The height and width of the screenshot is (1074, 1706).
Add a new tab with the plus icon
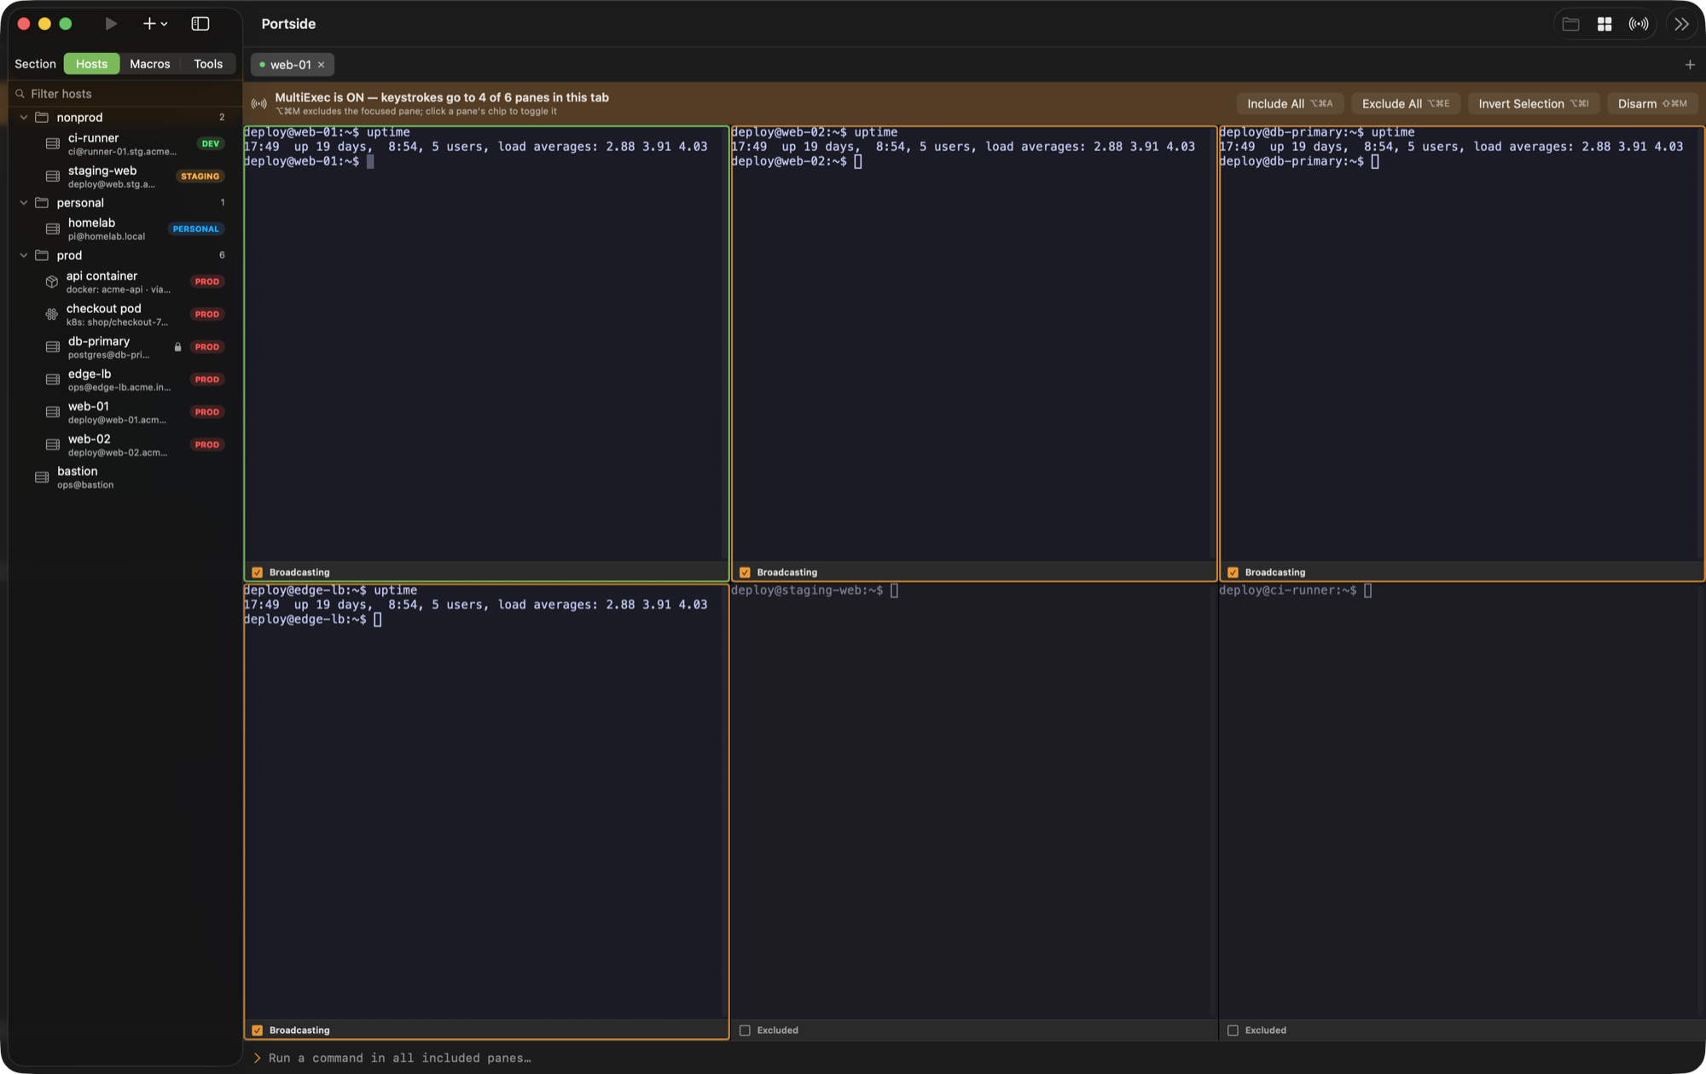point(1690,65)
